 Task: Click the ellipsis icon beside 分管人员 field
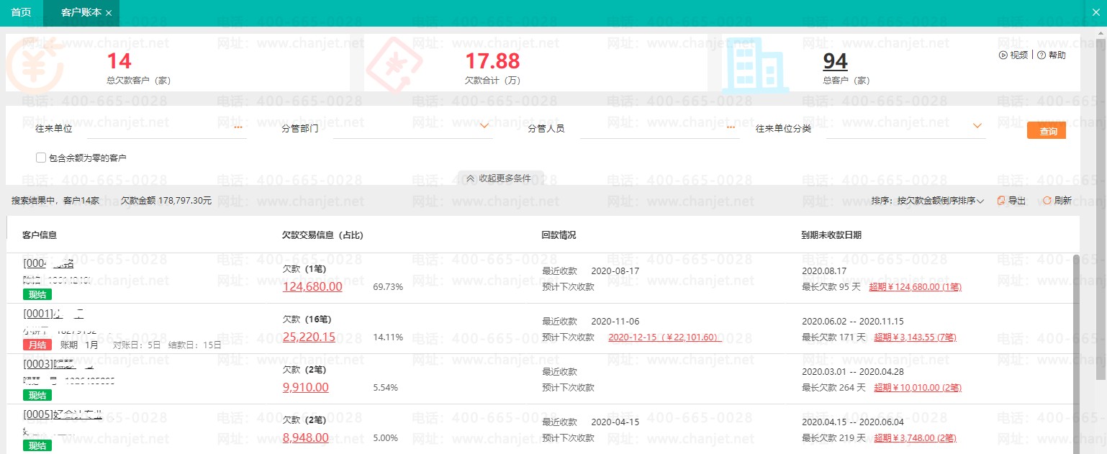tap(732, 127)
